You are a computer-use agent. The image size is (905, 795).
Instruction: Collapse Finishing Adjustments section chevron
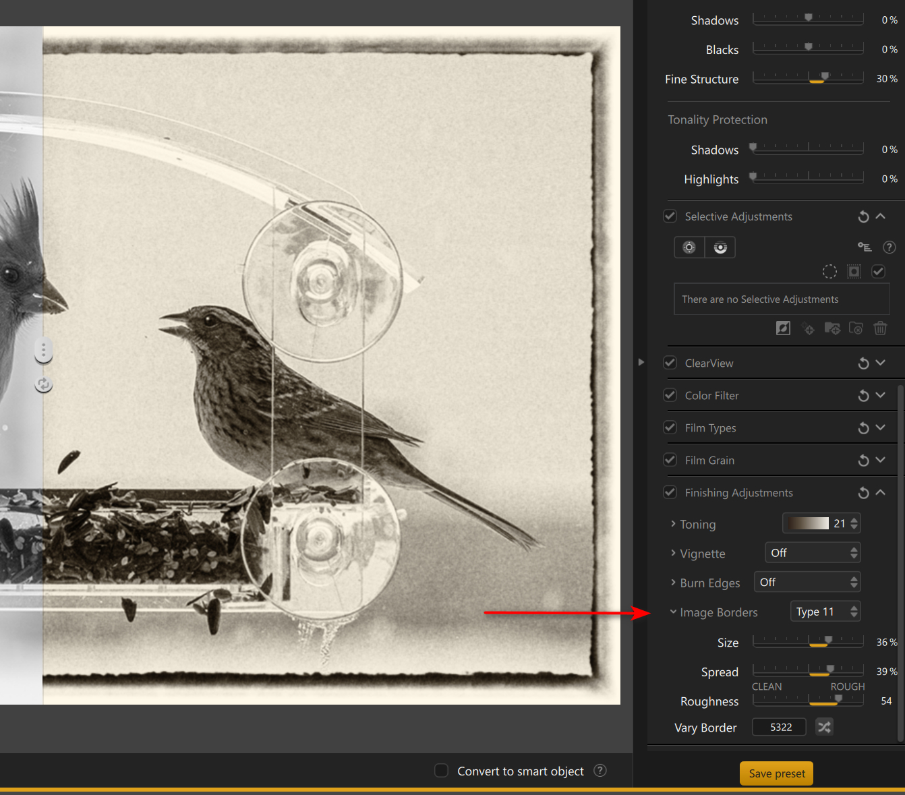click(x=880, y=492)
